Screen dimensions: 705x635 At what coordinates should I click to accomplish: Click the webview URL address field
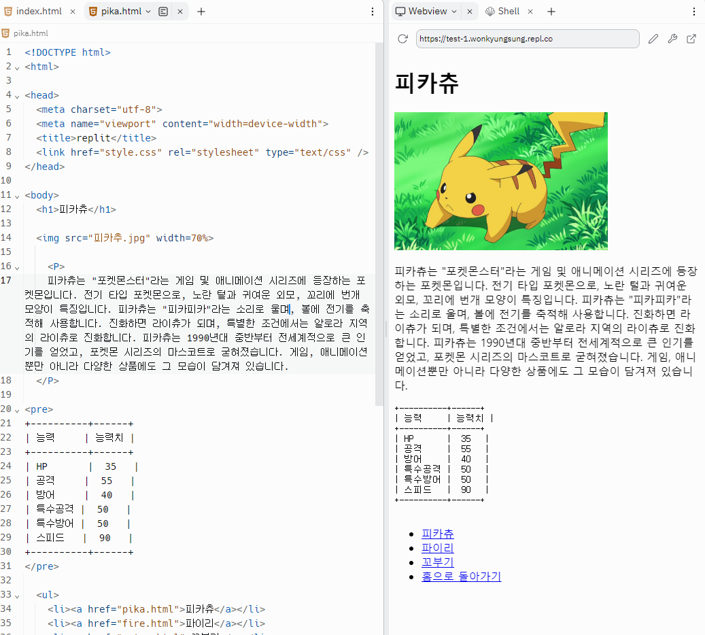pos(528,39)
